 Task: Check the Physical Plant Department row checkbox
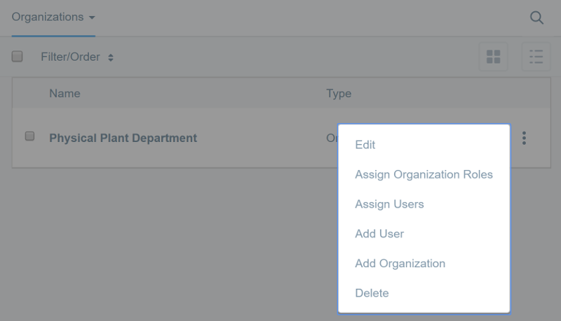click(x=29, y=136)
